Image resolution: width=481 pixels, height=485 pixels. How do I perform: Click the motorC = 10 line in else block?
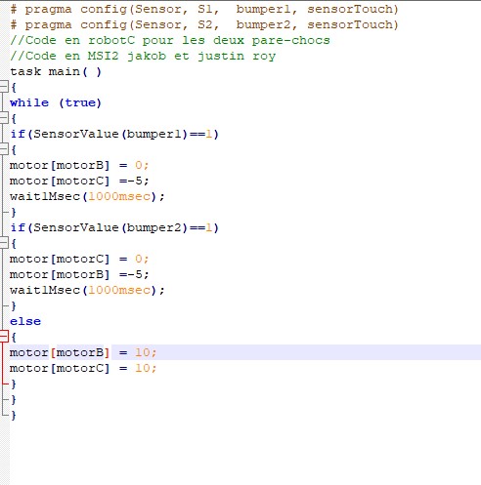click(x=83, y=368)
